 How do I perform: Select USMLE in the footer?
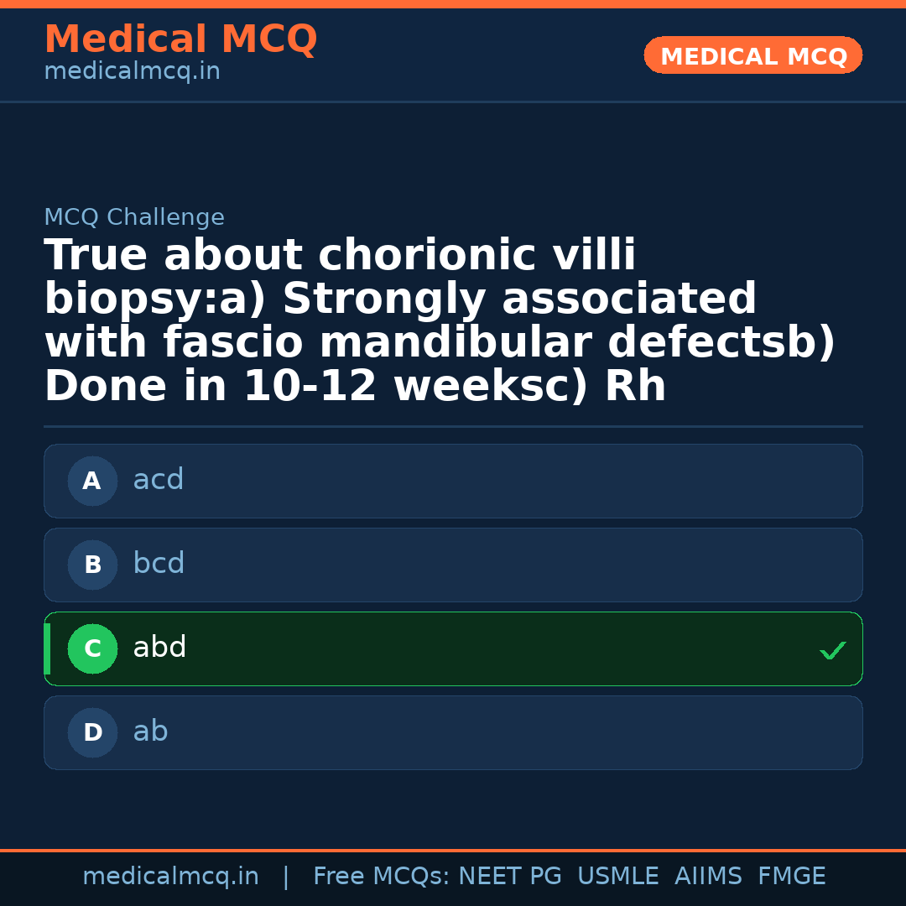[617, 877]
